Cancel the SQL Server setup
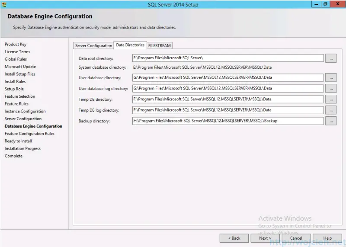Image resolution: width=346 pixels, height=247 pixels. (296, 238)
